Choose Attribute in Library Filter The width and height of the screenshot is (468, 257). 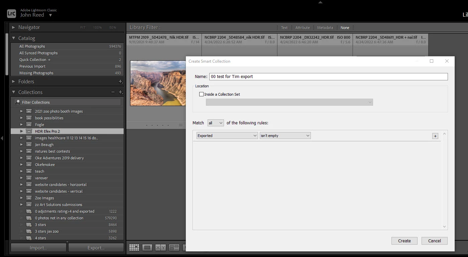pos(303,28)
